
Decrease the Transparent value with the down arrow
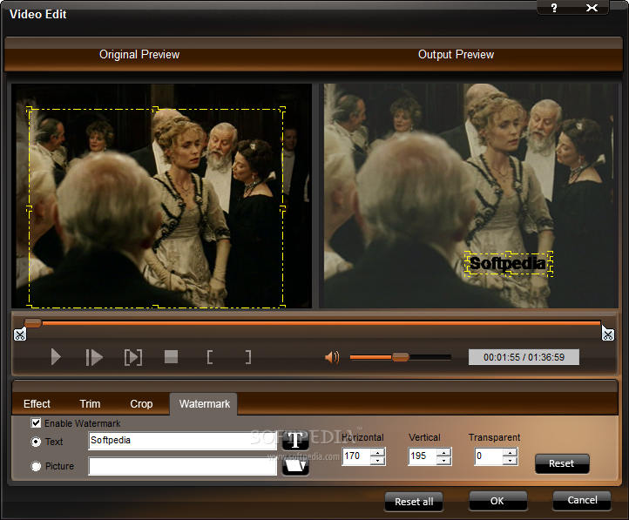(510, 461)
